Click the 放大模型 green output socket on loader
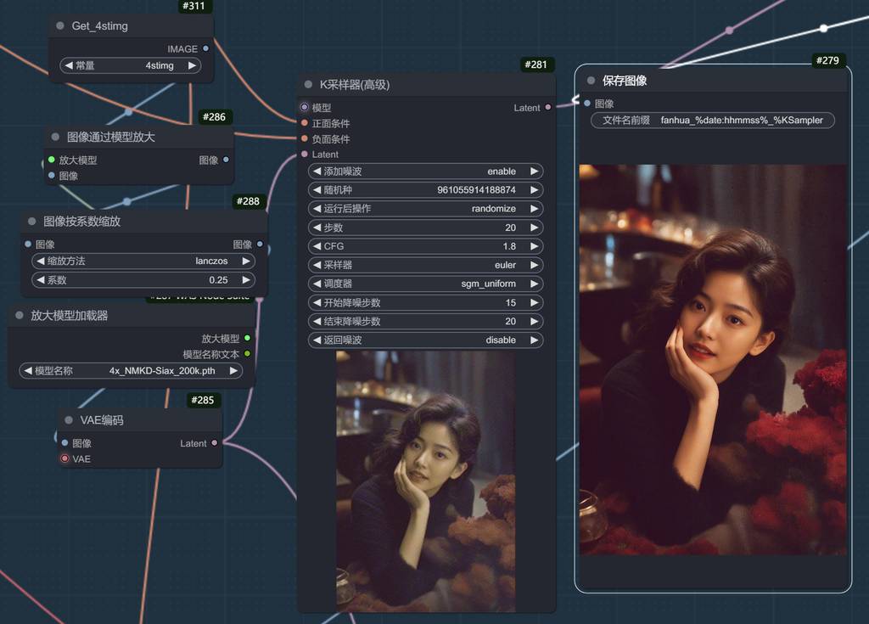The width and height of the screenshot is (869, 624). click(x=247, y=338)
